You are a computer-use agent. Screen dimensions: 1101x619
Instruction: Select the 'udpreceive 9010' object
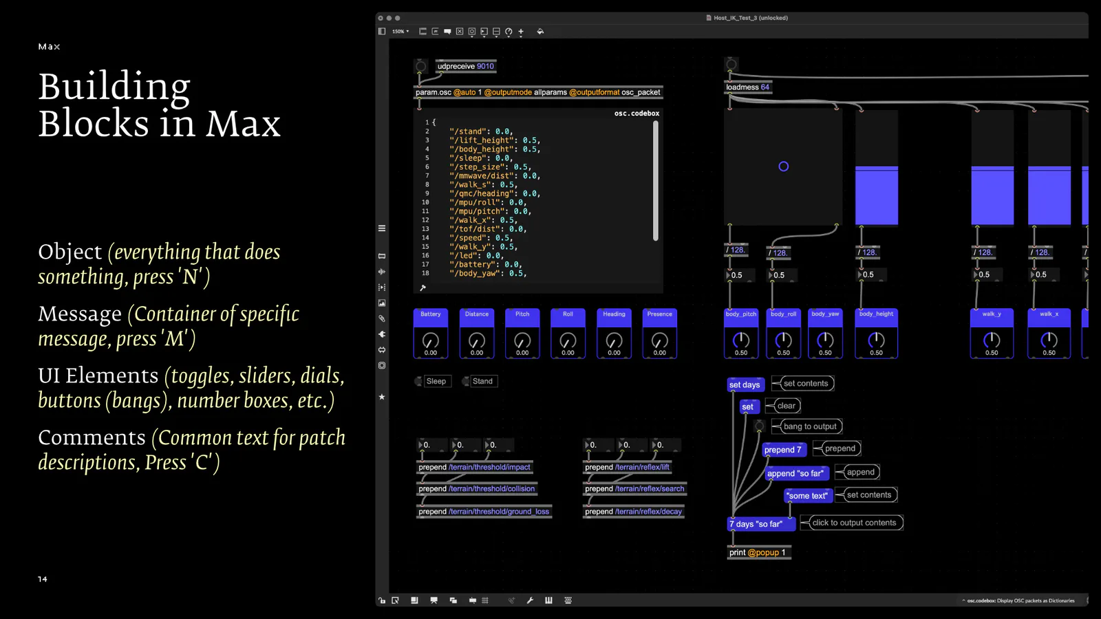coord(466,66)
